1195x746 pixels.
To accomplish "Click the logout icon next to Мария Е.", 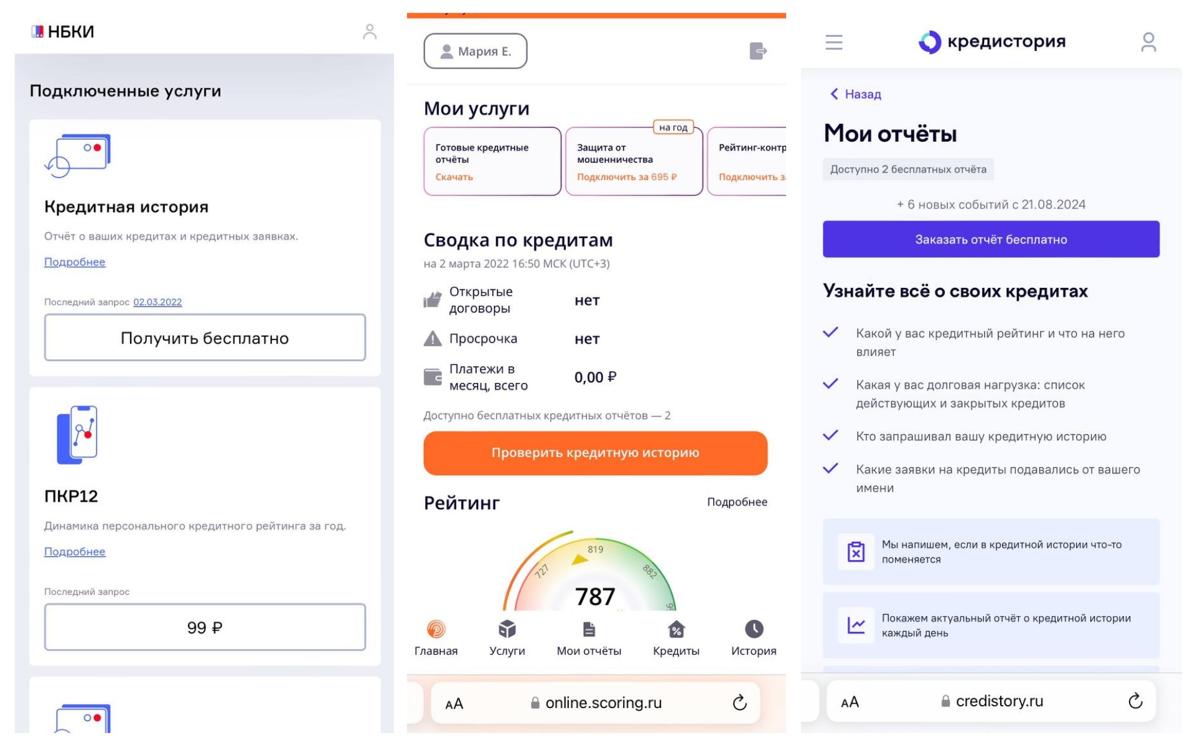I will (757, 51).
